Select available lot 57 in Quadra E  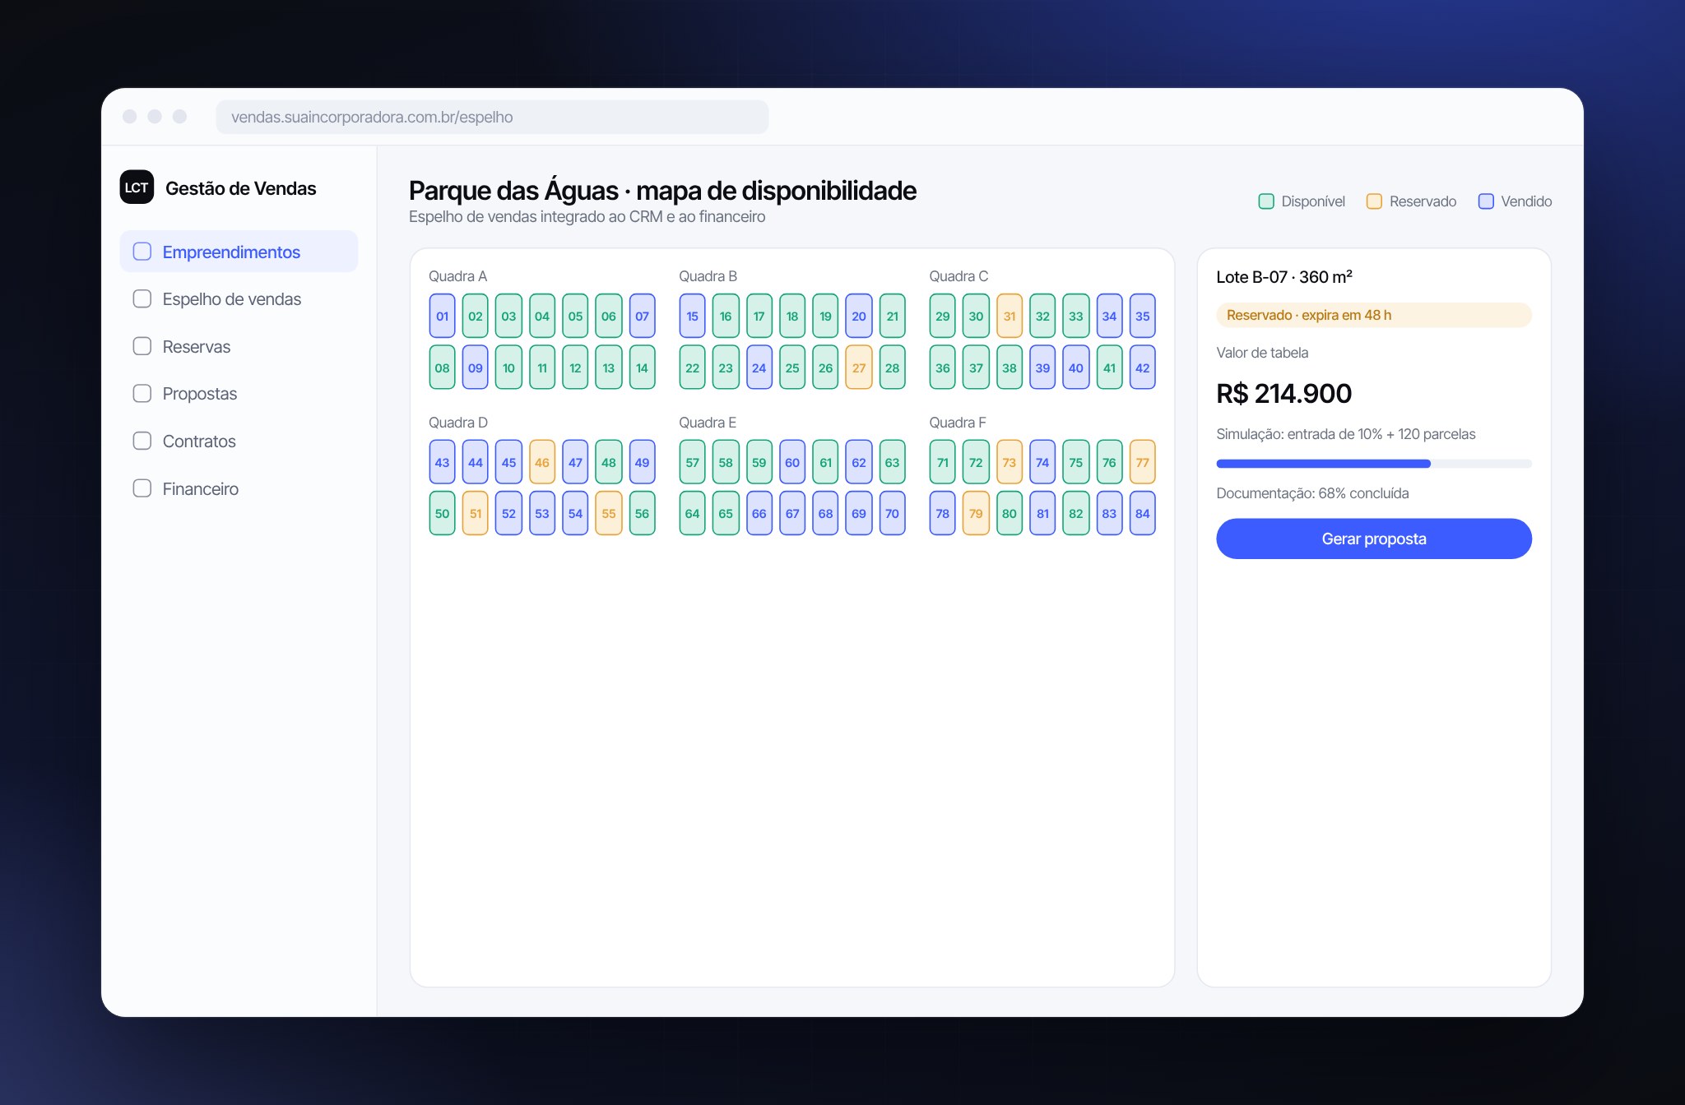(x=692, y=462)
